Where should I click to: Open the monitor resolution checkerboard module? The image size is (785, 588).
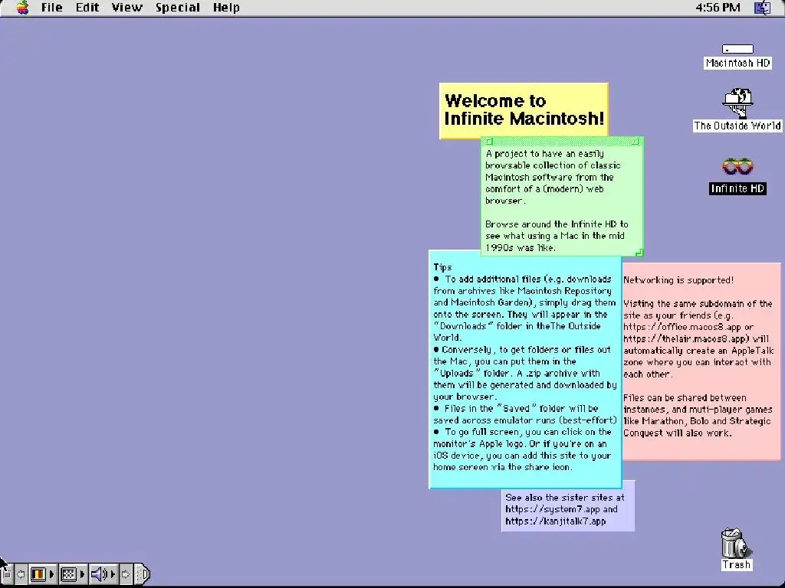[x=68, y=574]
